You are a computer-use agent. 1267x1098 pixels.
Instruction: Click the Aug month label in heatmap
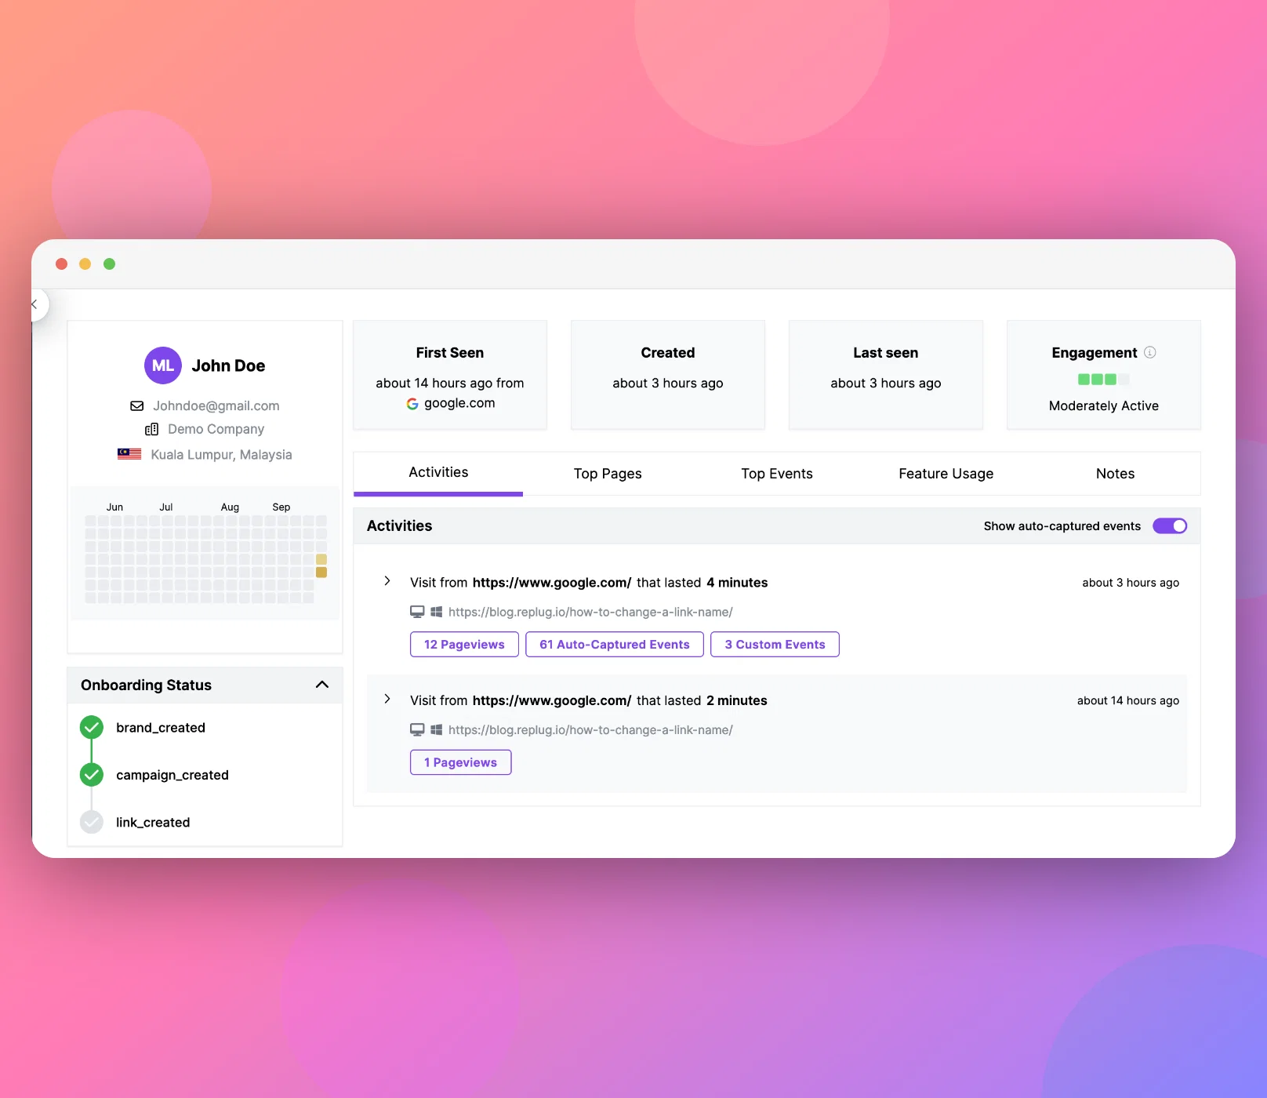click(x=230, y=507)
